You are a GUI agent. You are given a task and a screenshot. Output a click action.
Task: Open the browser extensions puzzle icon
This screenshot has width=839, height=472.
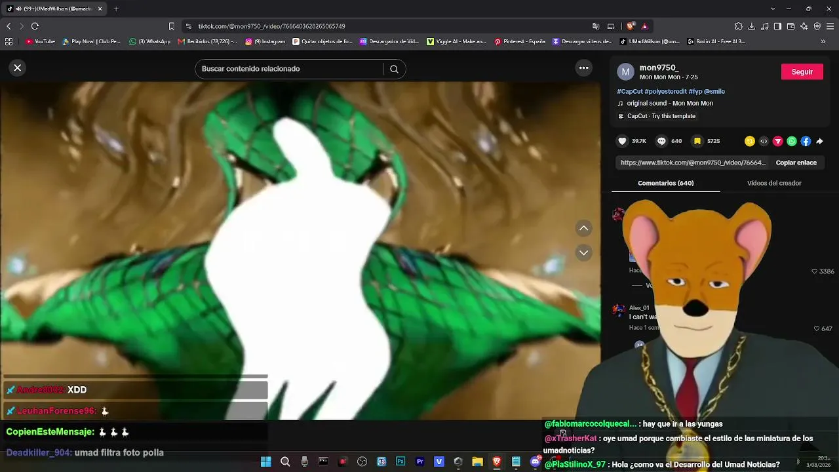[x=739, y=26]
